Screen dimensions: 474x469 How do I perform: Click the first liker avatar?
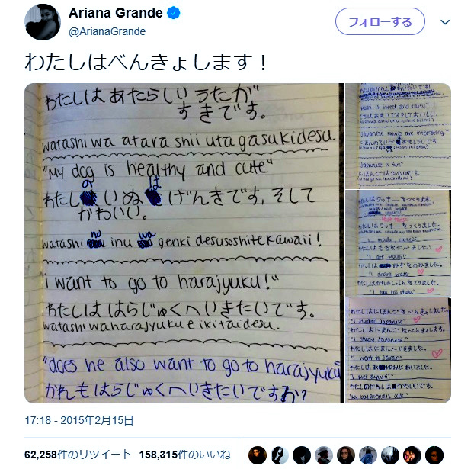tap(258, 455)
